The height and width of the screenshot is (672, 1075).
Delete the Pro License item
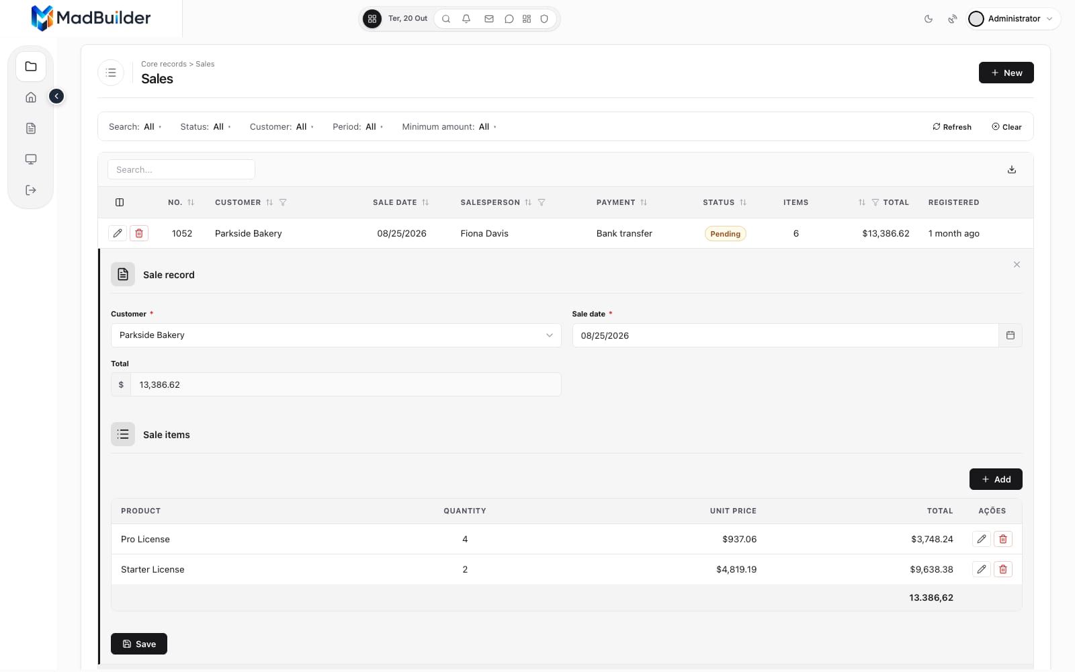point(1003,539)
